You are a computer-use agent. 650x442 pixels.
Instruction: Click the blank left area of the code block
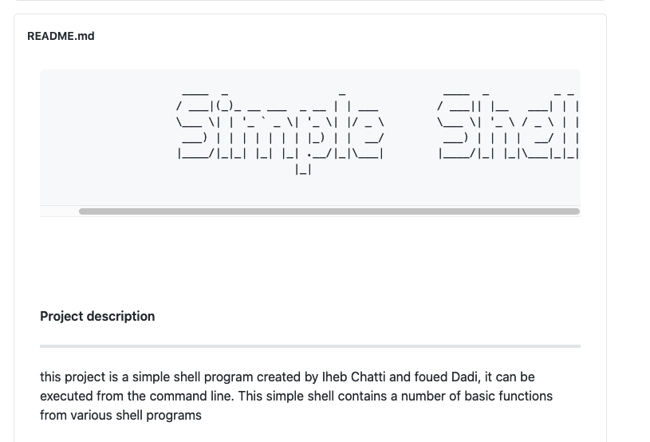(x=108, y=137)
